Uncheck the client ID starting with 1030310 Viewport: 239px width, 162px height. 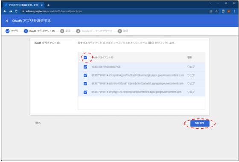(85, 67)
